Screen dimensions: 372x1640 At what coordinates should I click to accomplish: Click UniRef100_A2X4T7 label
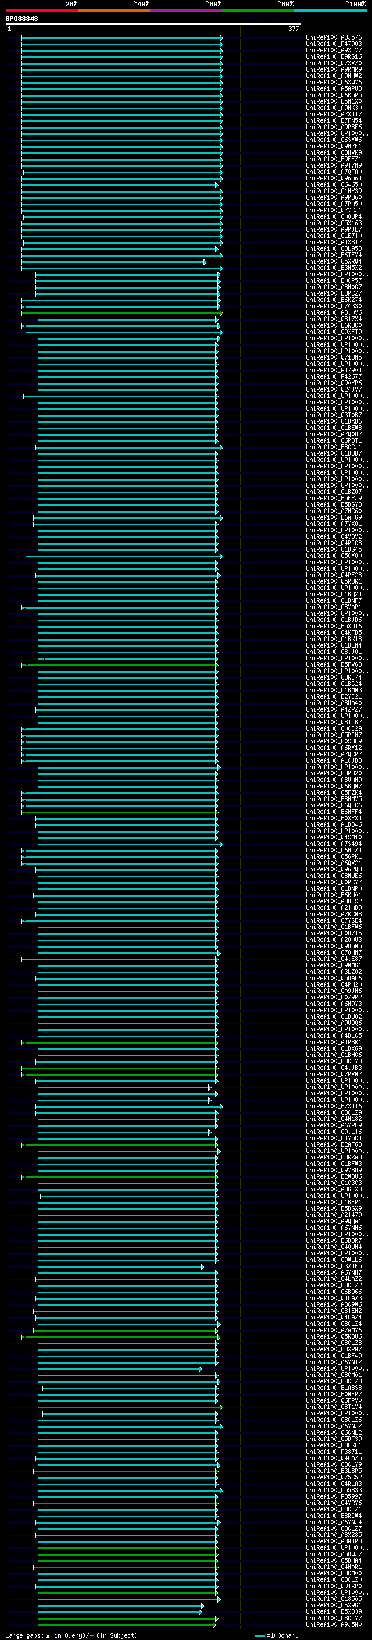point(334,115)
